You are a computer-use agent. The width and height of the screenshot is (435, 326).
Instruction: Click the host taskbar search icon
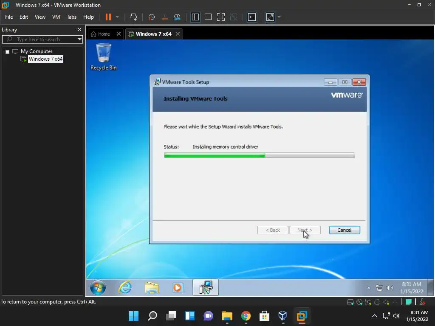tap(153, 316)
